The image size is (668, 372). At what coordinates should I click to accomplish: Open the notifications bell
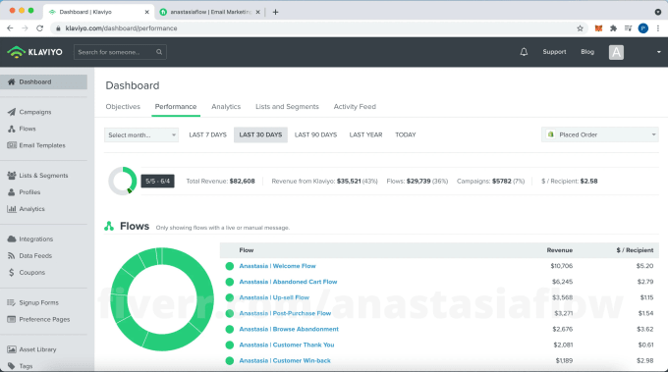(x=524, y=52)
